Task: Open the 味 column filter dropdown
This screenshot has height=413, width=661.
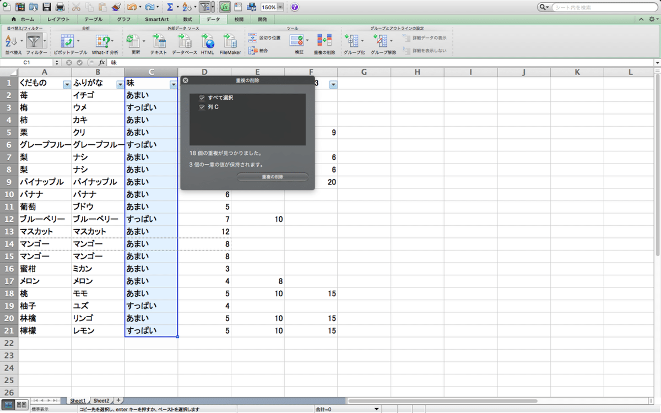Action: point(174,84)
